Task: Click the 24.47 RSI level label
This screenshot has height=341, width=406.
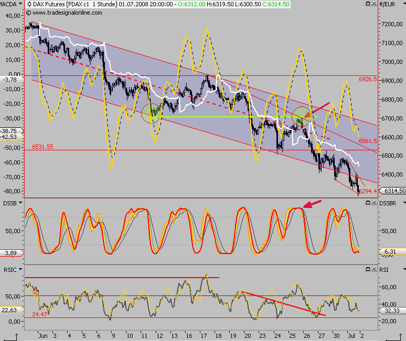Action: [x=40, y=314]
